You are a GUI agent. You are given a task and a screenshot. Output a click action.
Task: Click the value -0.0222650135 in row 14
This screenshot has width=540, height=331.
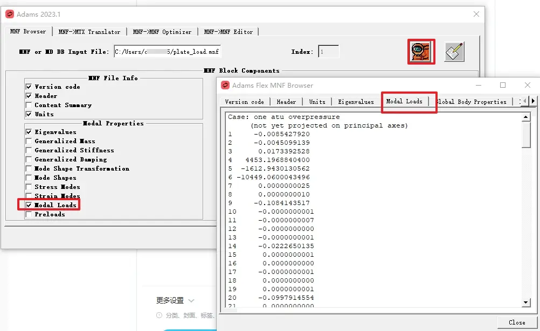(286, 246)
